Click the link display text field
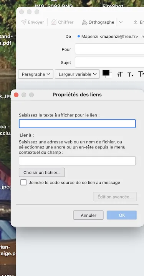The image size is (144, 276). coord(77,124)
